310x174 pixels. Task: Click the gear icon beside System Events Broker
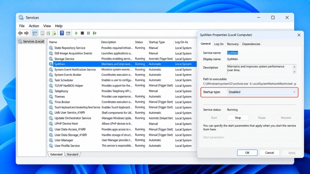(51, 75)
